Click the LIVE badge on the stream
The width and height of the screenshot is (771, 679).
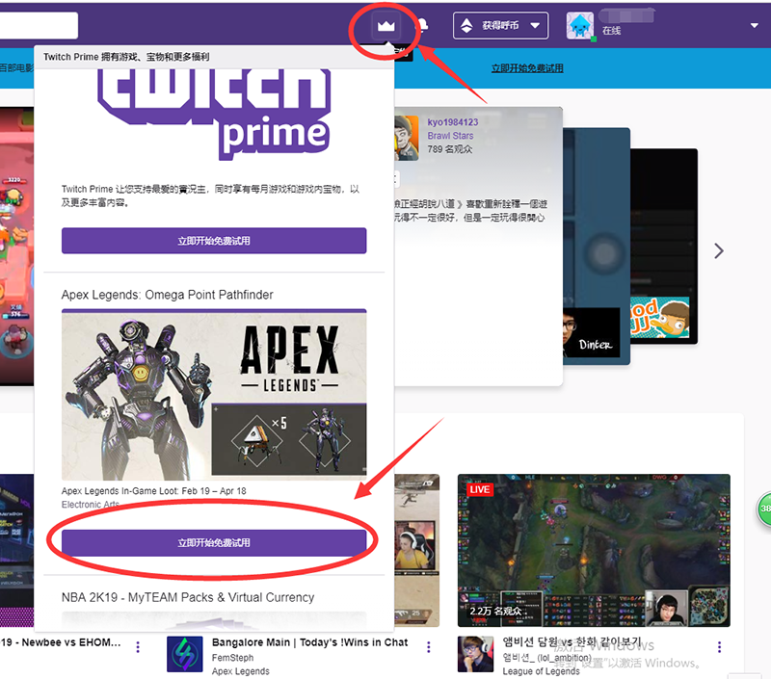[x=480, y=489]
